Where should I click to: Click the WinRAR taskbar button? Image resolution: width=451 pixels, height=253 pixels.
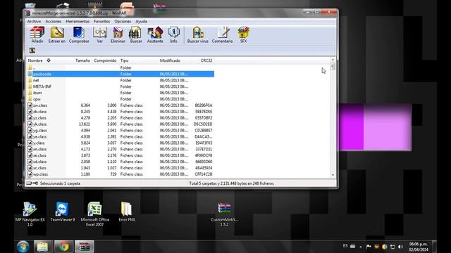click(85, 247)
